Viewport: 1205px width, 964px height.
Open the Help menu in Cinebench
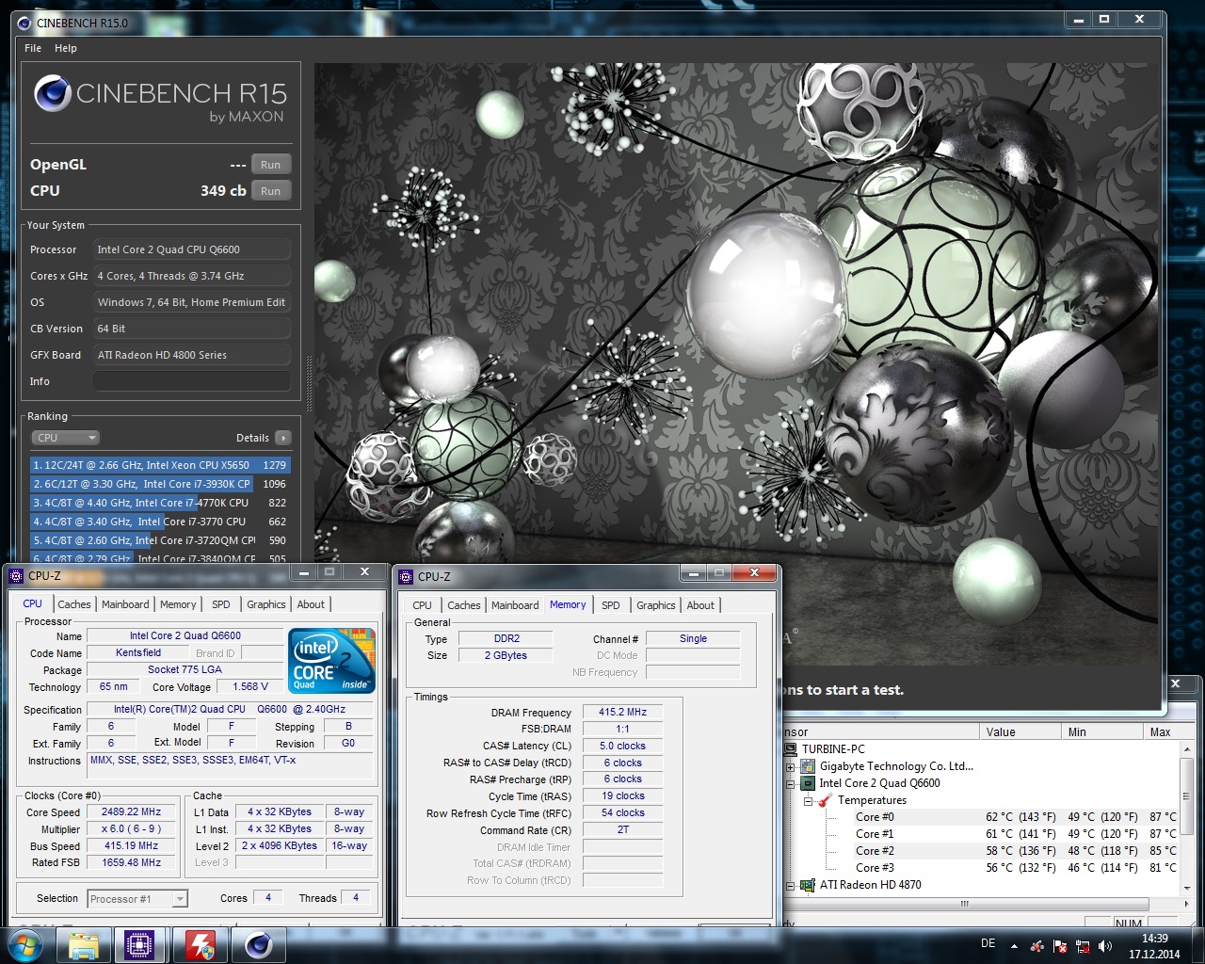coord(66,48)
